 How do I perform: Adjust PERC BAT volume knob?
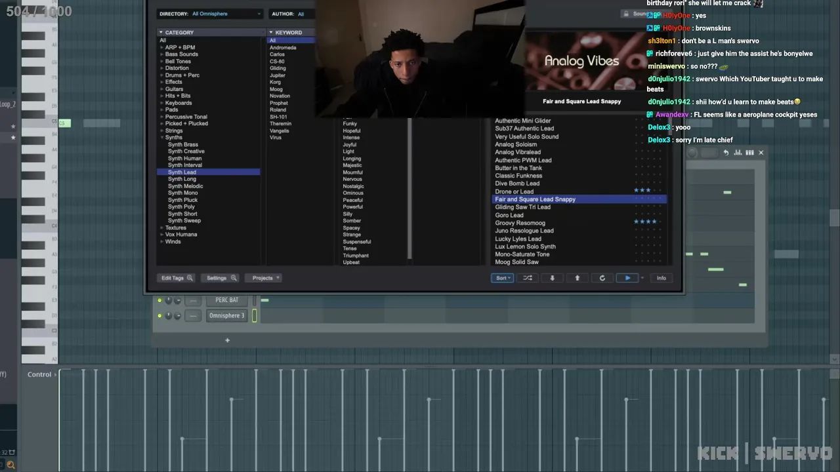(x=177, y=300)
